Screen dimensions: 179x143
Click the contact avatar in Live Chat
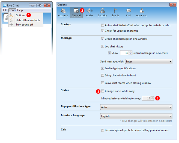6,17
